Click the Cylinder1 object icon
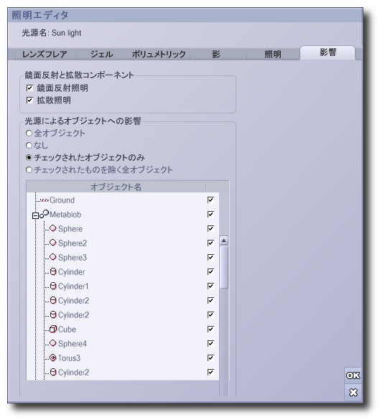The height and width of the screenshot is (420, 380). click(x=53, y=286)
